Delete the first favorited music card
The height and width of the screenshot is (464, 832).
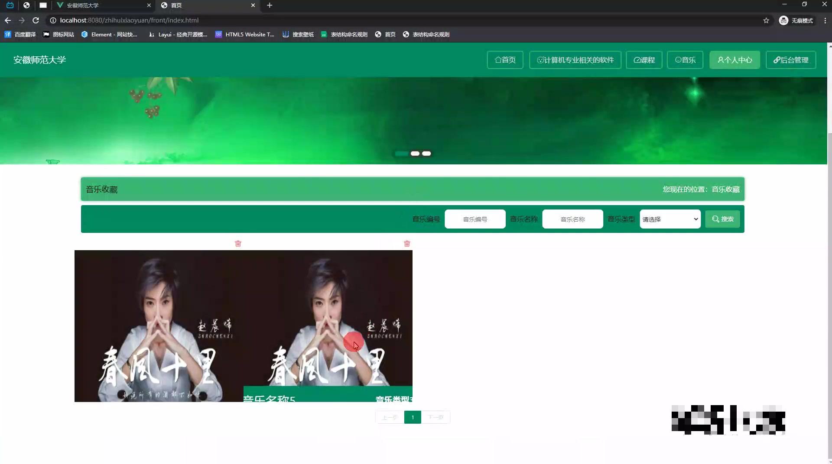(x=238, y=244)
